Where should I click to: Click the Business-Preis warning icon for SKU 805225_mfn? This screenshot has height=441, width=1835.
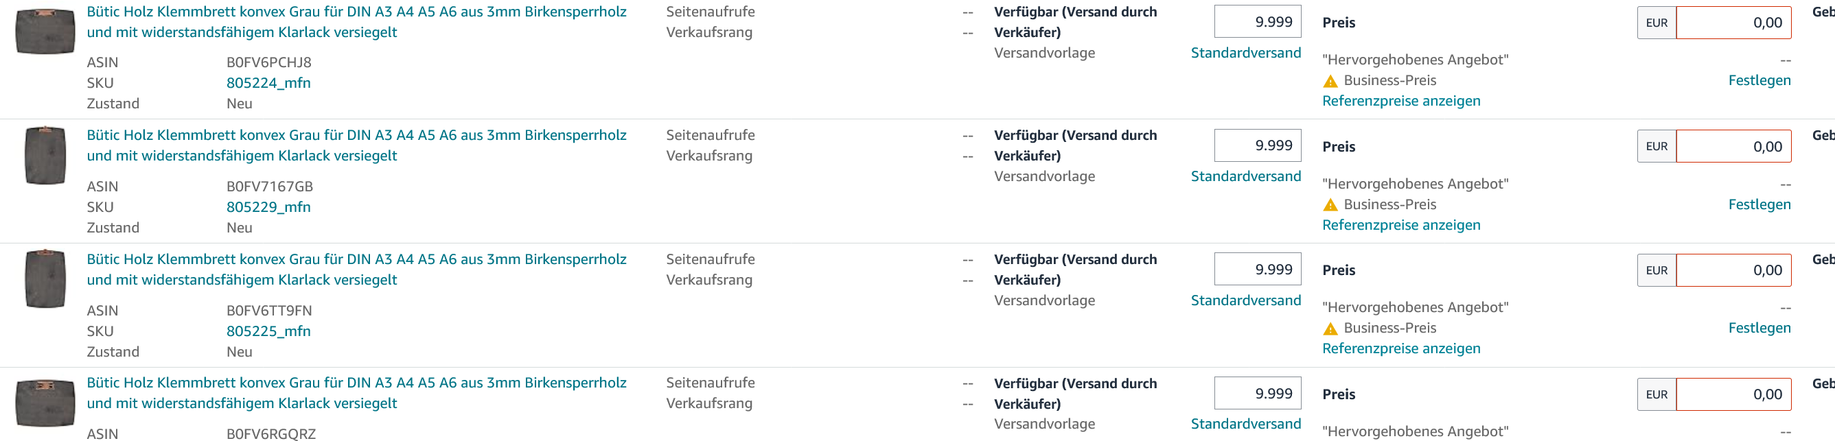coord(1329,329)
